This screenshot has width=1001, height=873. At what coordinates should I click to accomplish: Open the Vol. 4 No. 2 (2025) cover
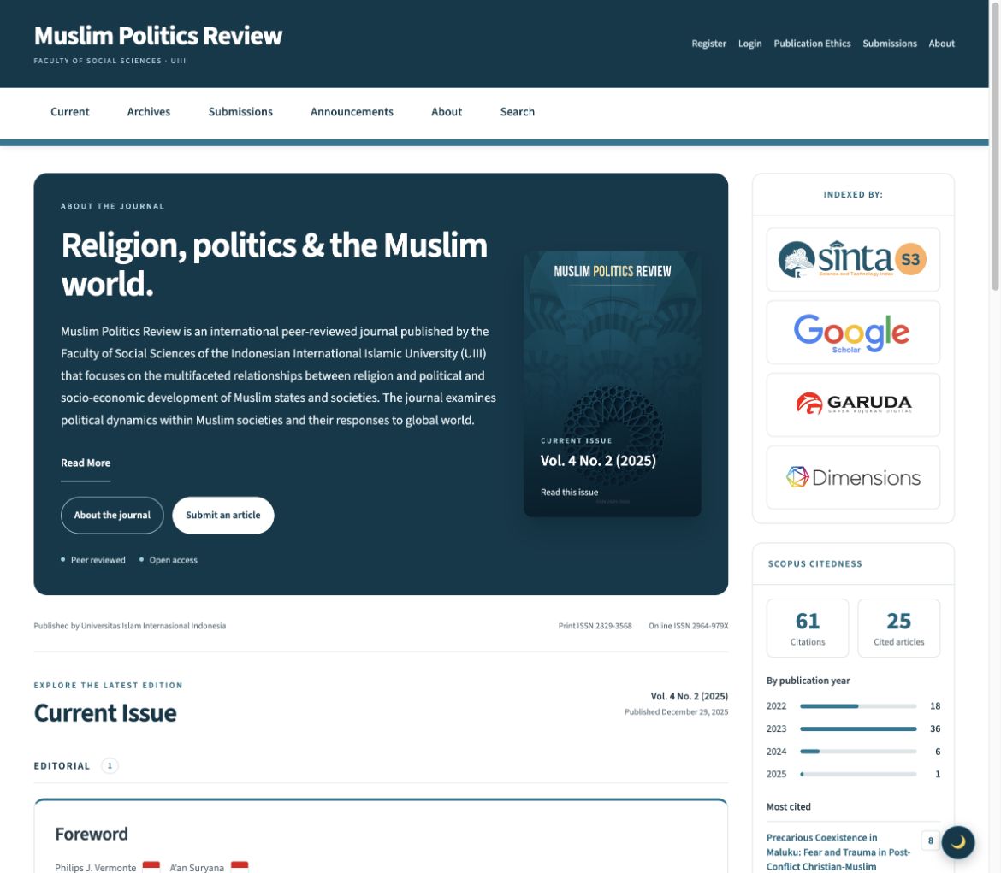point(613,384)
